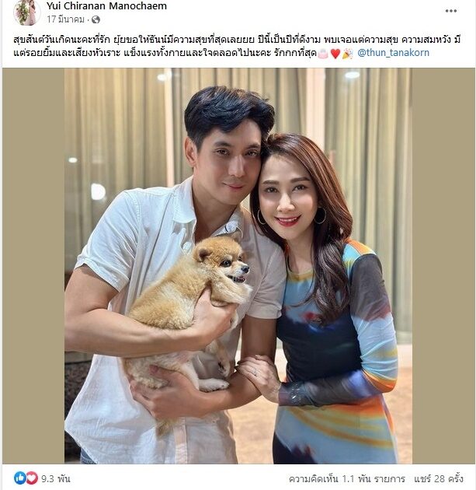Open Yui Chiranan Manochaem profile picture
The width and height of the screenshot is (476, 490).
click(27, 12)
